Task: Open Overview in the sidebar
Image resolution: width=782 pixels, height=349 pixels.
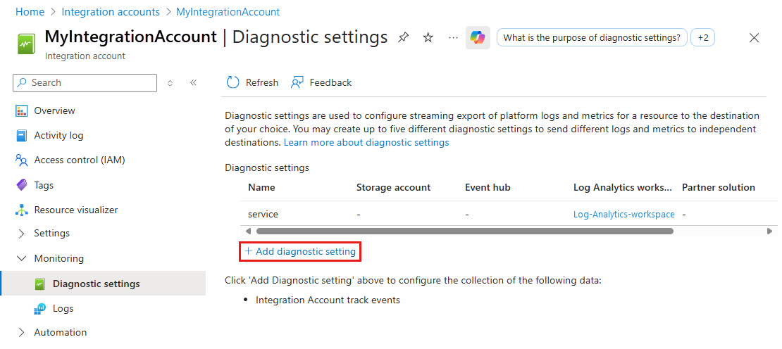Action: pos(54,110)
